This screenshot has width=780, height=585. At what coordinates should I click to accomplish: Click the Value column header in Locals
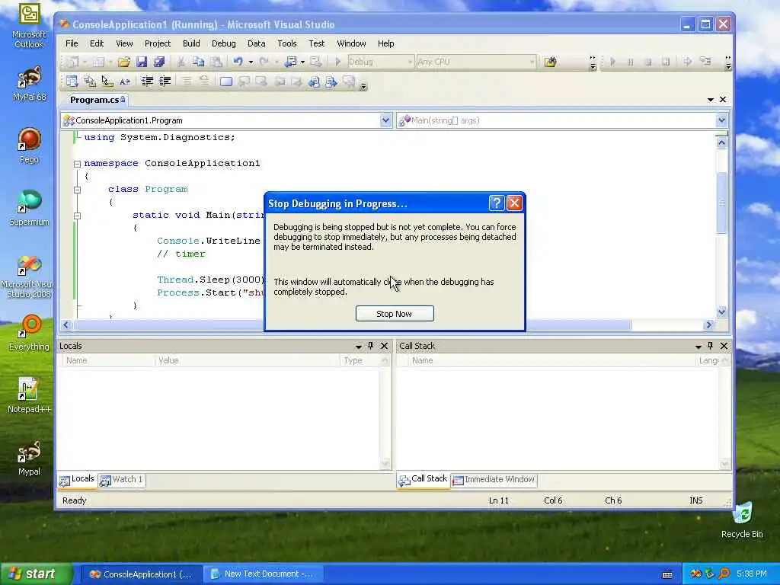[248, 360]
